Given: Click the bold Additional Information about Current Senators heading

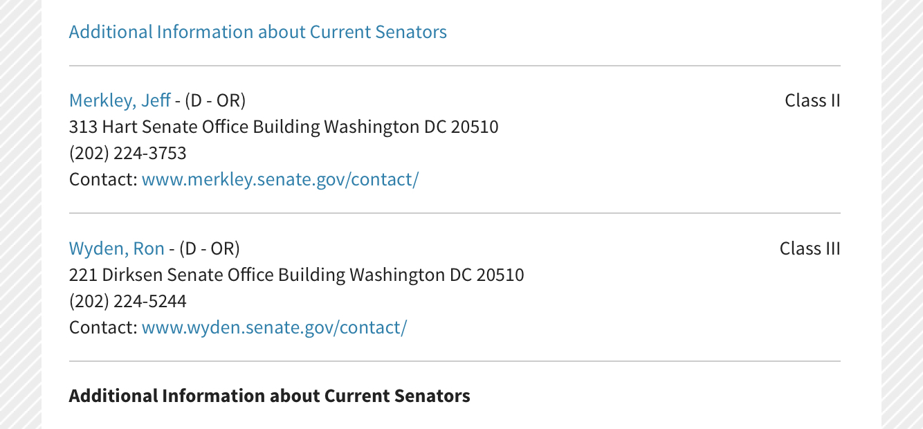Looking at the screenshot, I should (x=269, y=396).
